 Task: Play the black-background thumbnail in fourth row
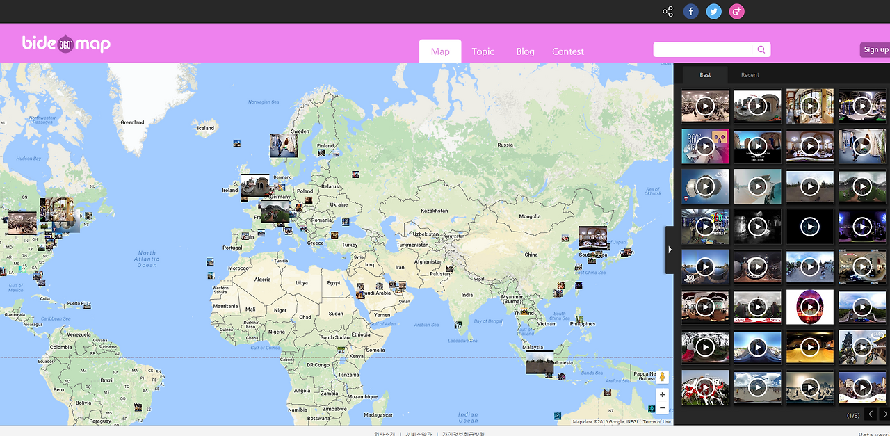click(x=810, y=227)
